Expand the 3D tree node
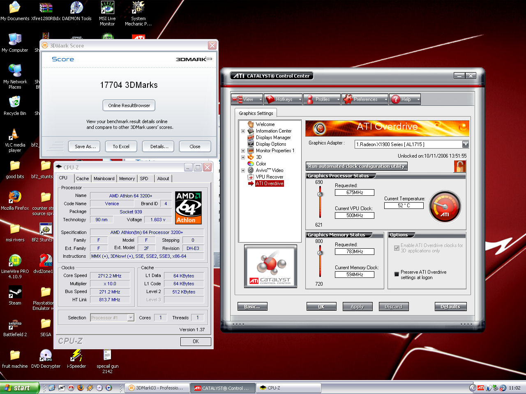 (243, 157)
